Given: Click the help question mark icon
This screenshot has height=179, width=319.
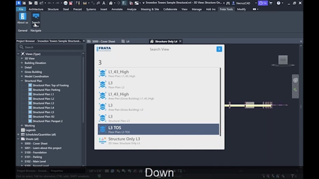Looking at the screenshot, I should coord(279,3).
